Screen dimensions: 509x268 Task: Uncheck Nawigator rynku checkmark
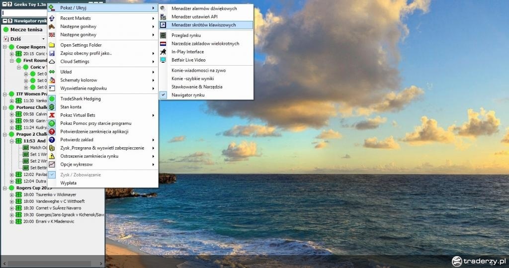[x=163, y=95]
